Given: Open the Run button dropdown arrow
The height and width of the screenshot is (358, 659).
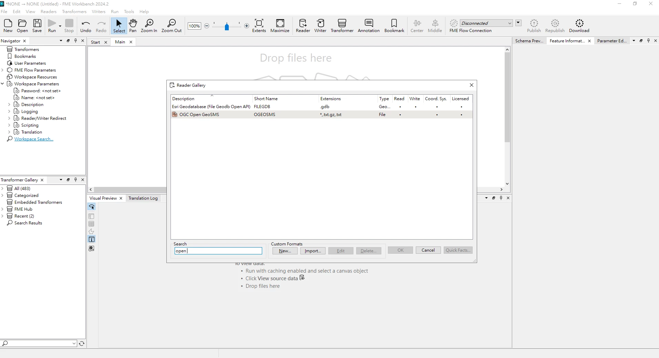Looking at the screenshot, I should (x=60, y=26).
